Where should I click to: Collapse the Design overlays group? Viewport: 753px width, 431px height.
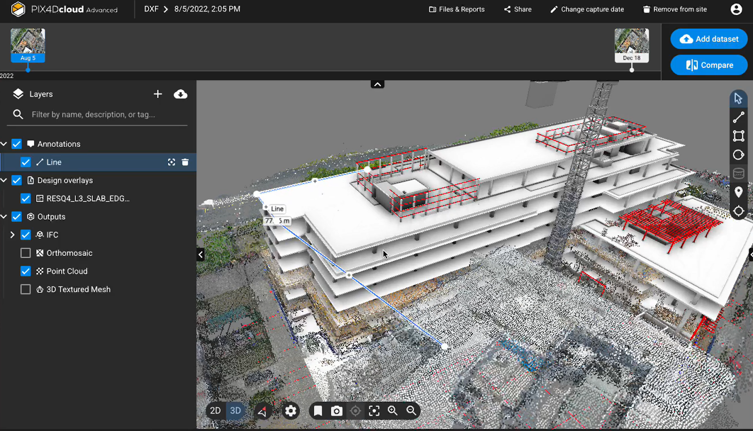pyautogui.click(x=4, y=180)
